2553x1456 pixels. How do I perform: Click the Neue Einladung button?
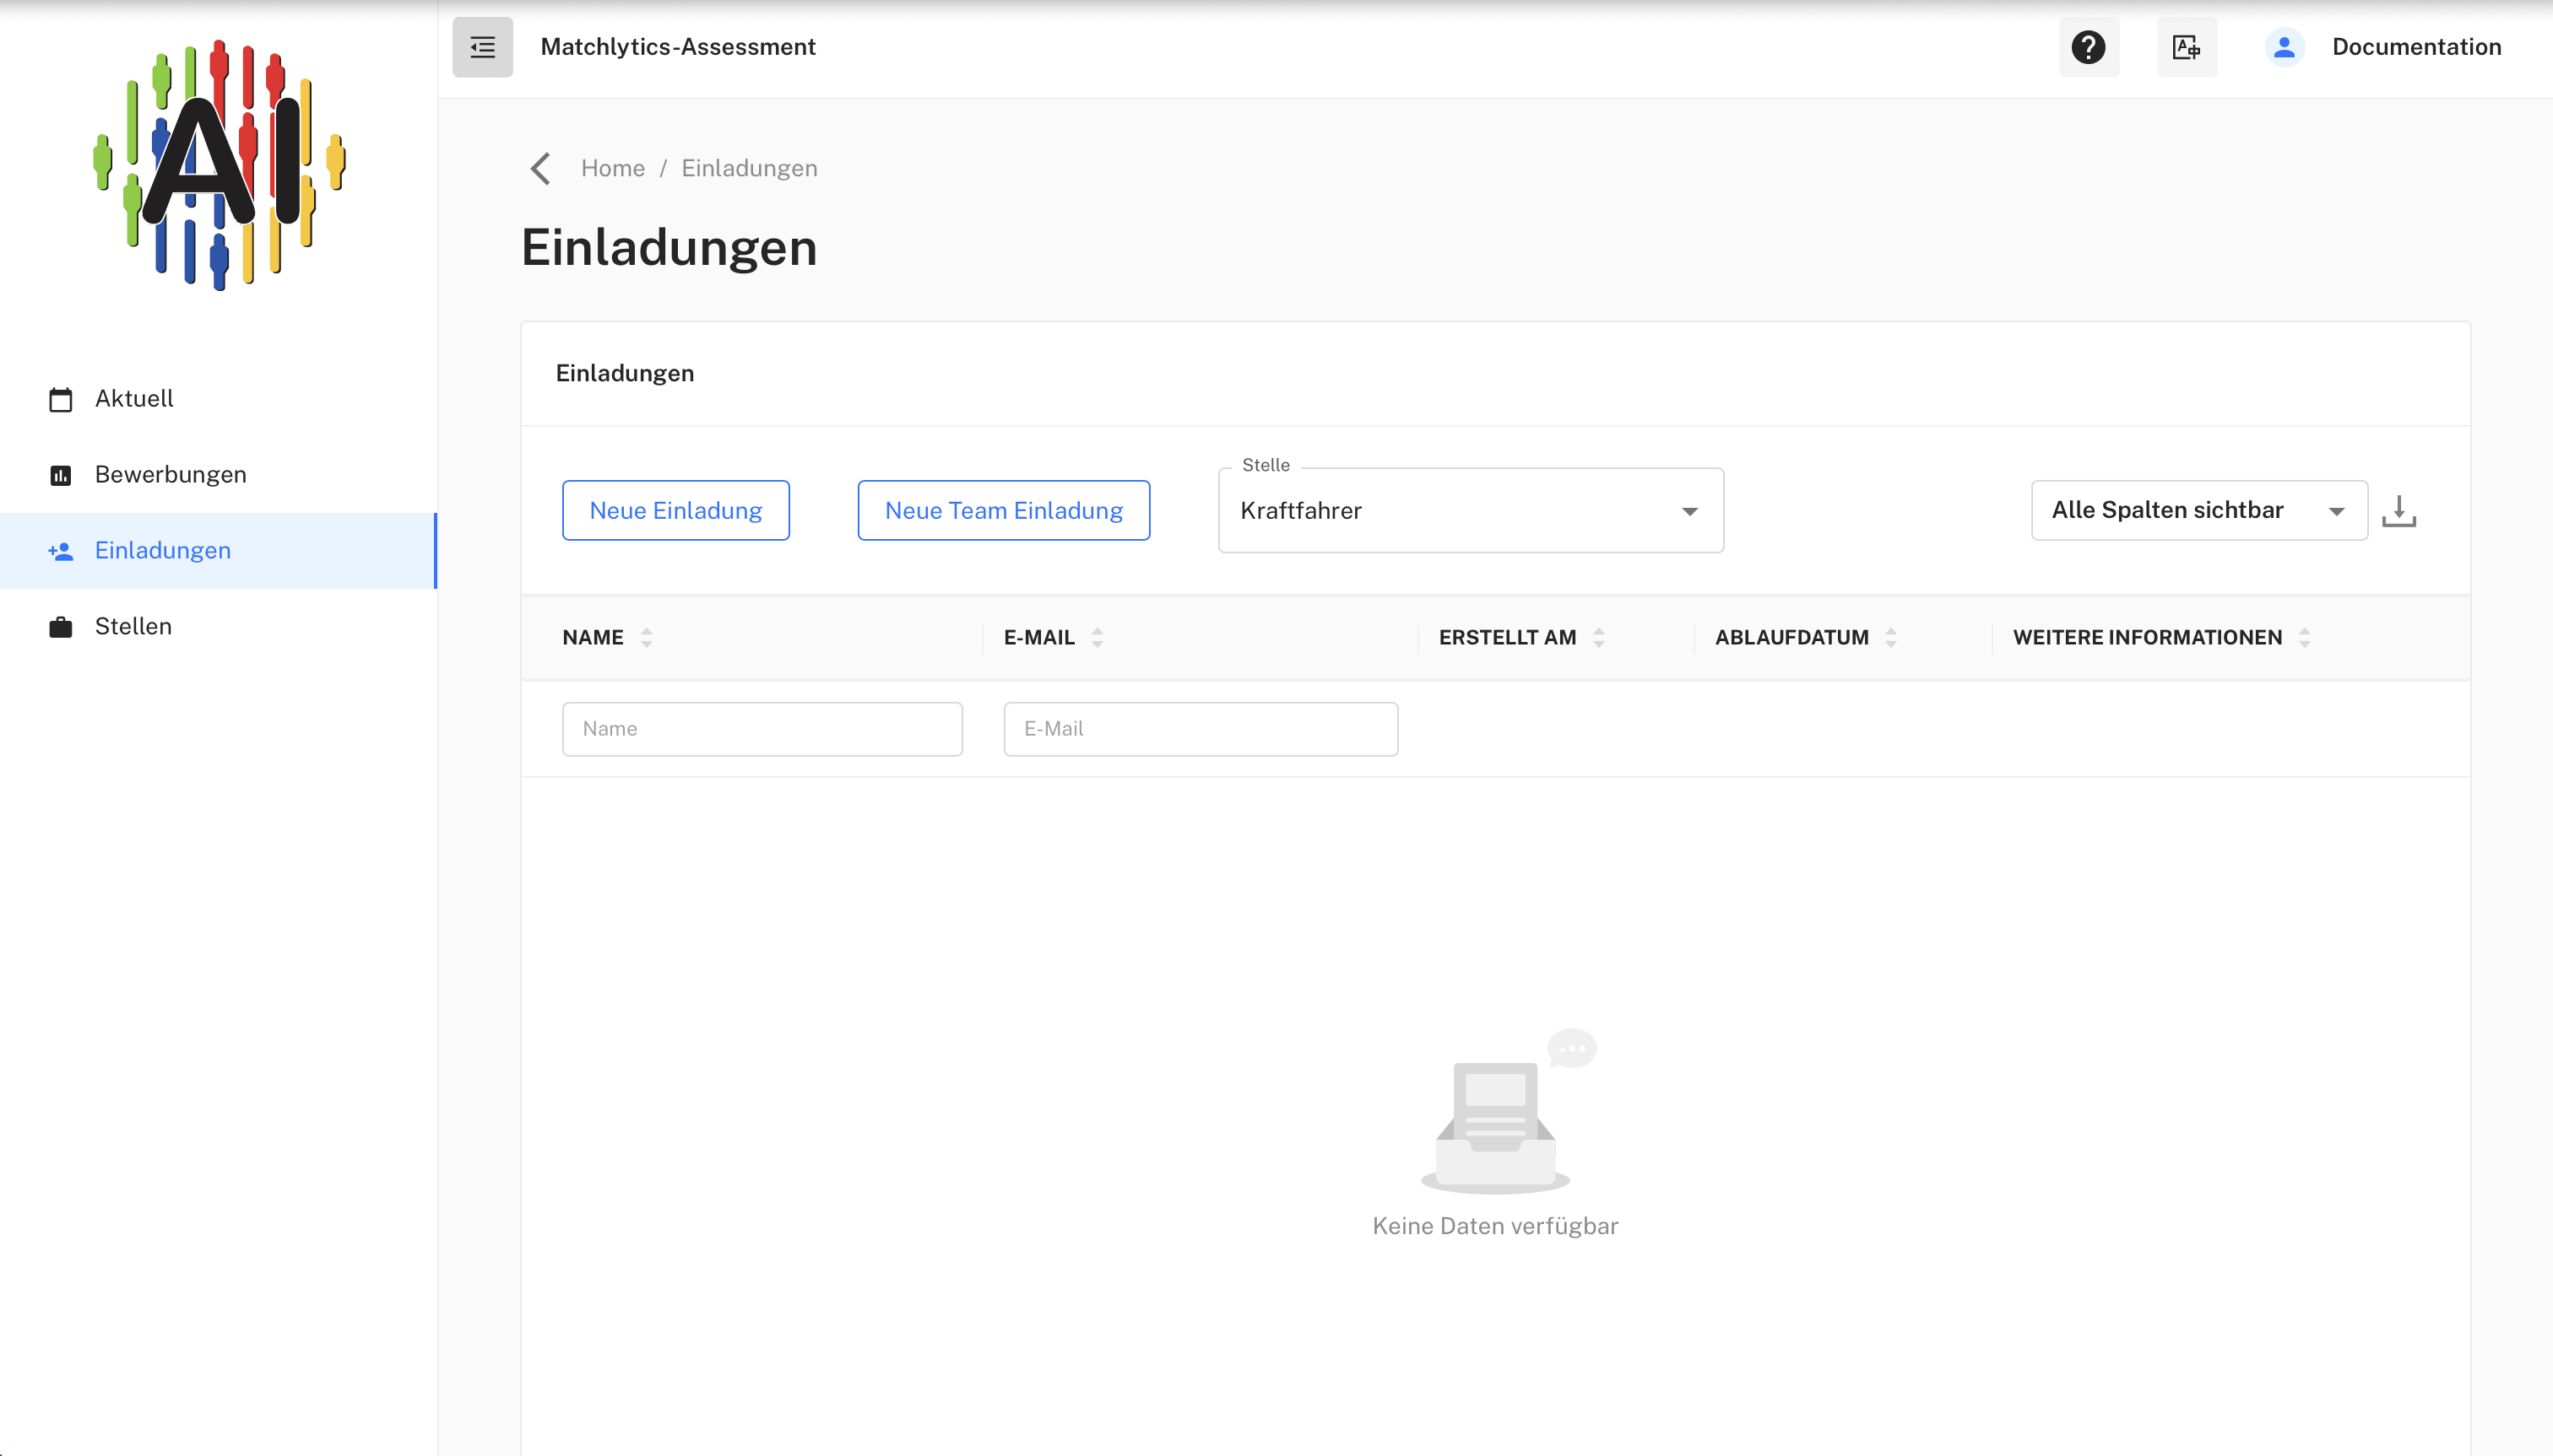click(x=675, y=510)
